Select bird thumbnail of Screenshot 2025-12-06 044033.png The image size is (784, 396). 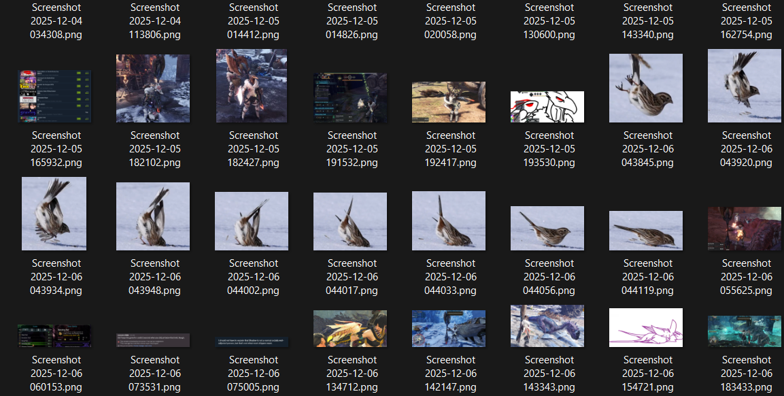pos(449,220)
